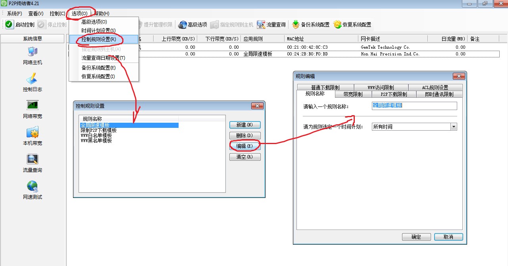The height and width of the screenshot is (266, 508).
Task: Click MAC address 00:24:2B:B0:F0:BD
Action: point(307,54)
